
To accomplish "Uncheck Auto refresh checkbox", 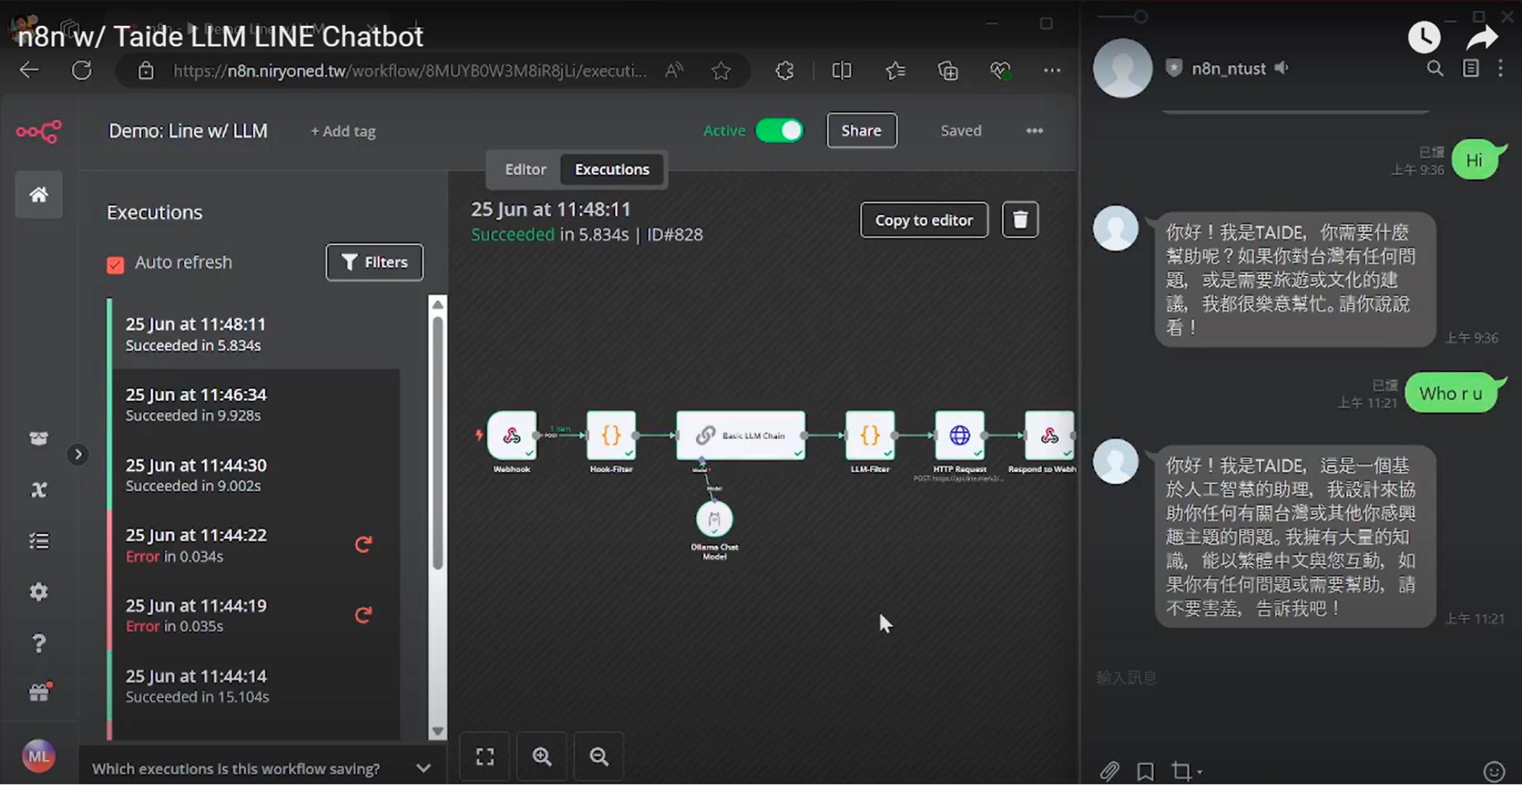I will click(x=116, y=264).
